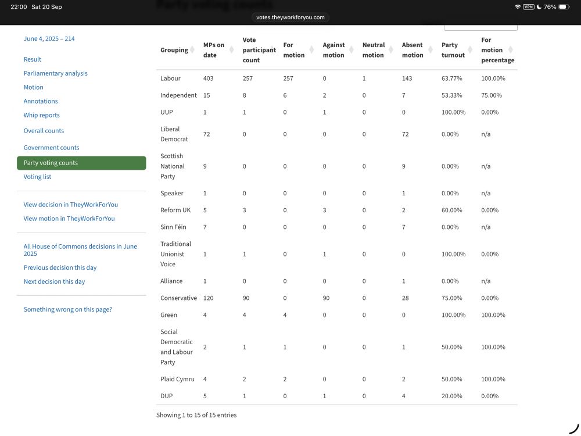The width and height of the screenshot is (581, 436).
Task: View motion in TheyWorkForYou
Action: coord(69,219)
